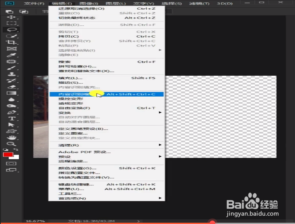
Task: Select the Hand tool
Action: [x=12, y=138]
